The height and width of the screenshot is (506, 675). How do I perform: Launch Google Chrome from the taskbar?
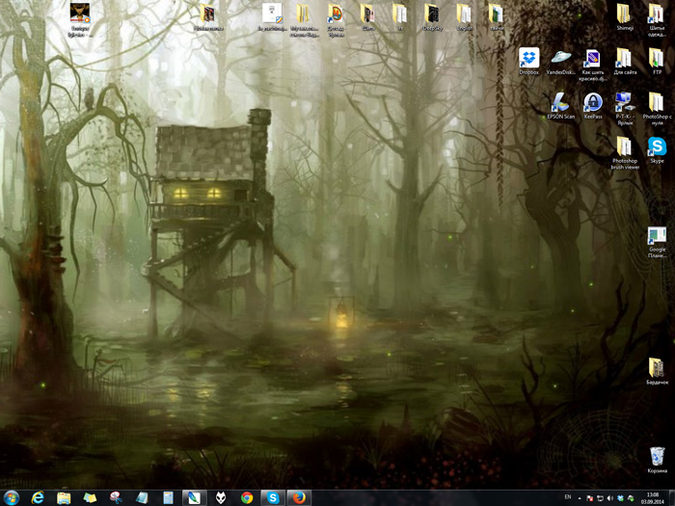[247, 498]
